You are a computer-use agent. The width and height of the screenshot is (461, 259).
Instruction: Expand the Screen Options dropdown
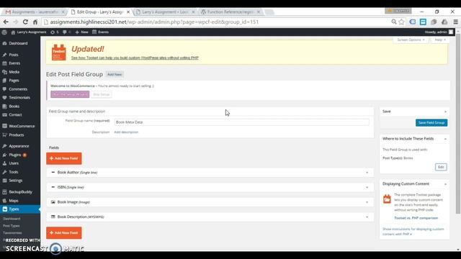[x=411, y=40]
